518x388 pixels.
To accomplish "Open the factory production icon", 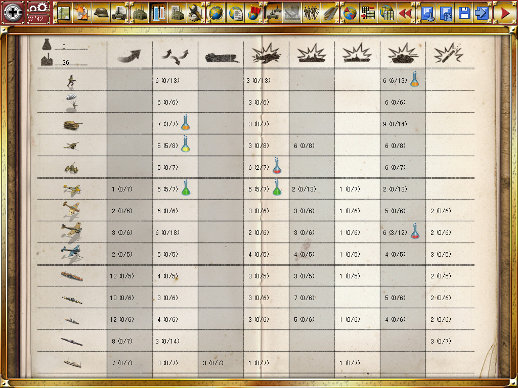I will coord(140,13).
